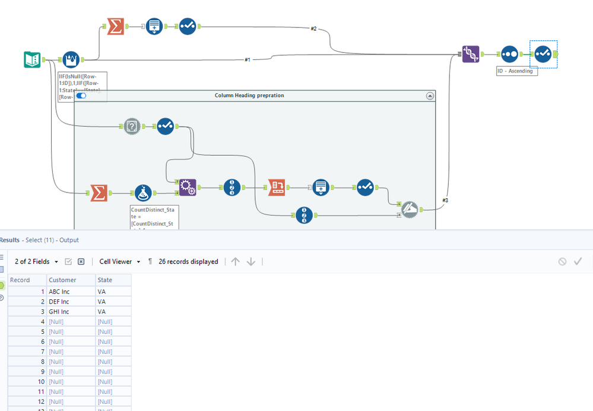Select the top-row Select tool before connection #2

188,27
